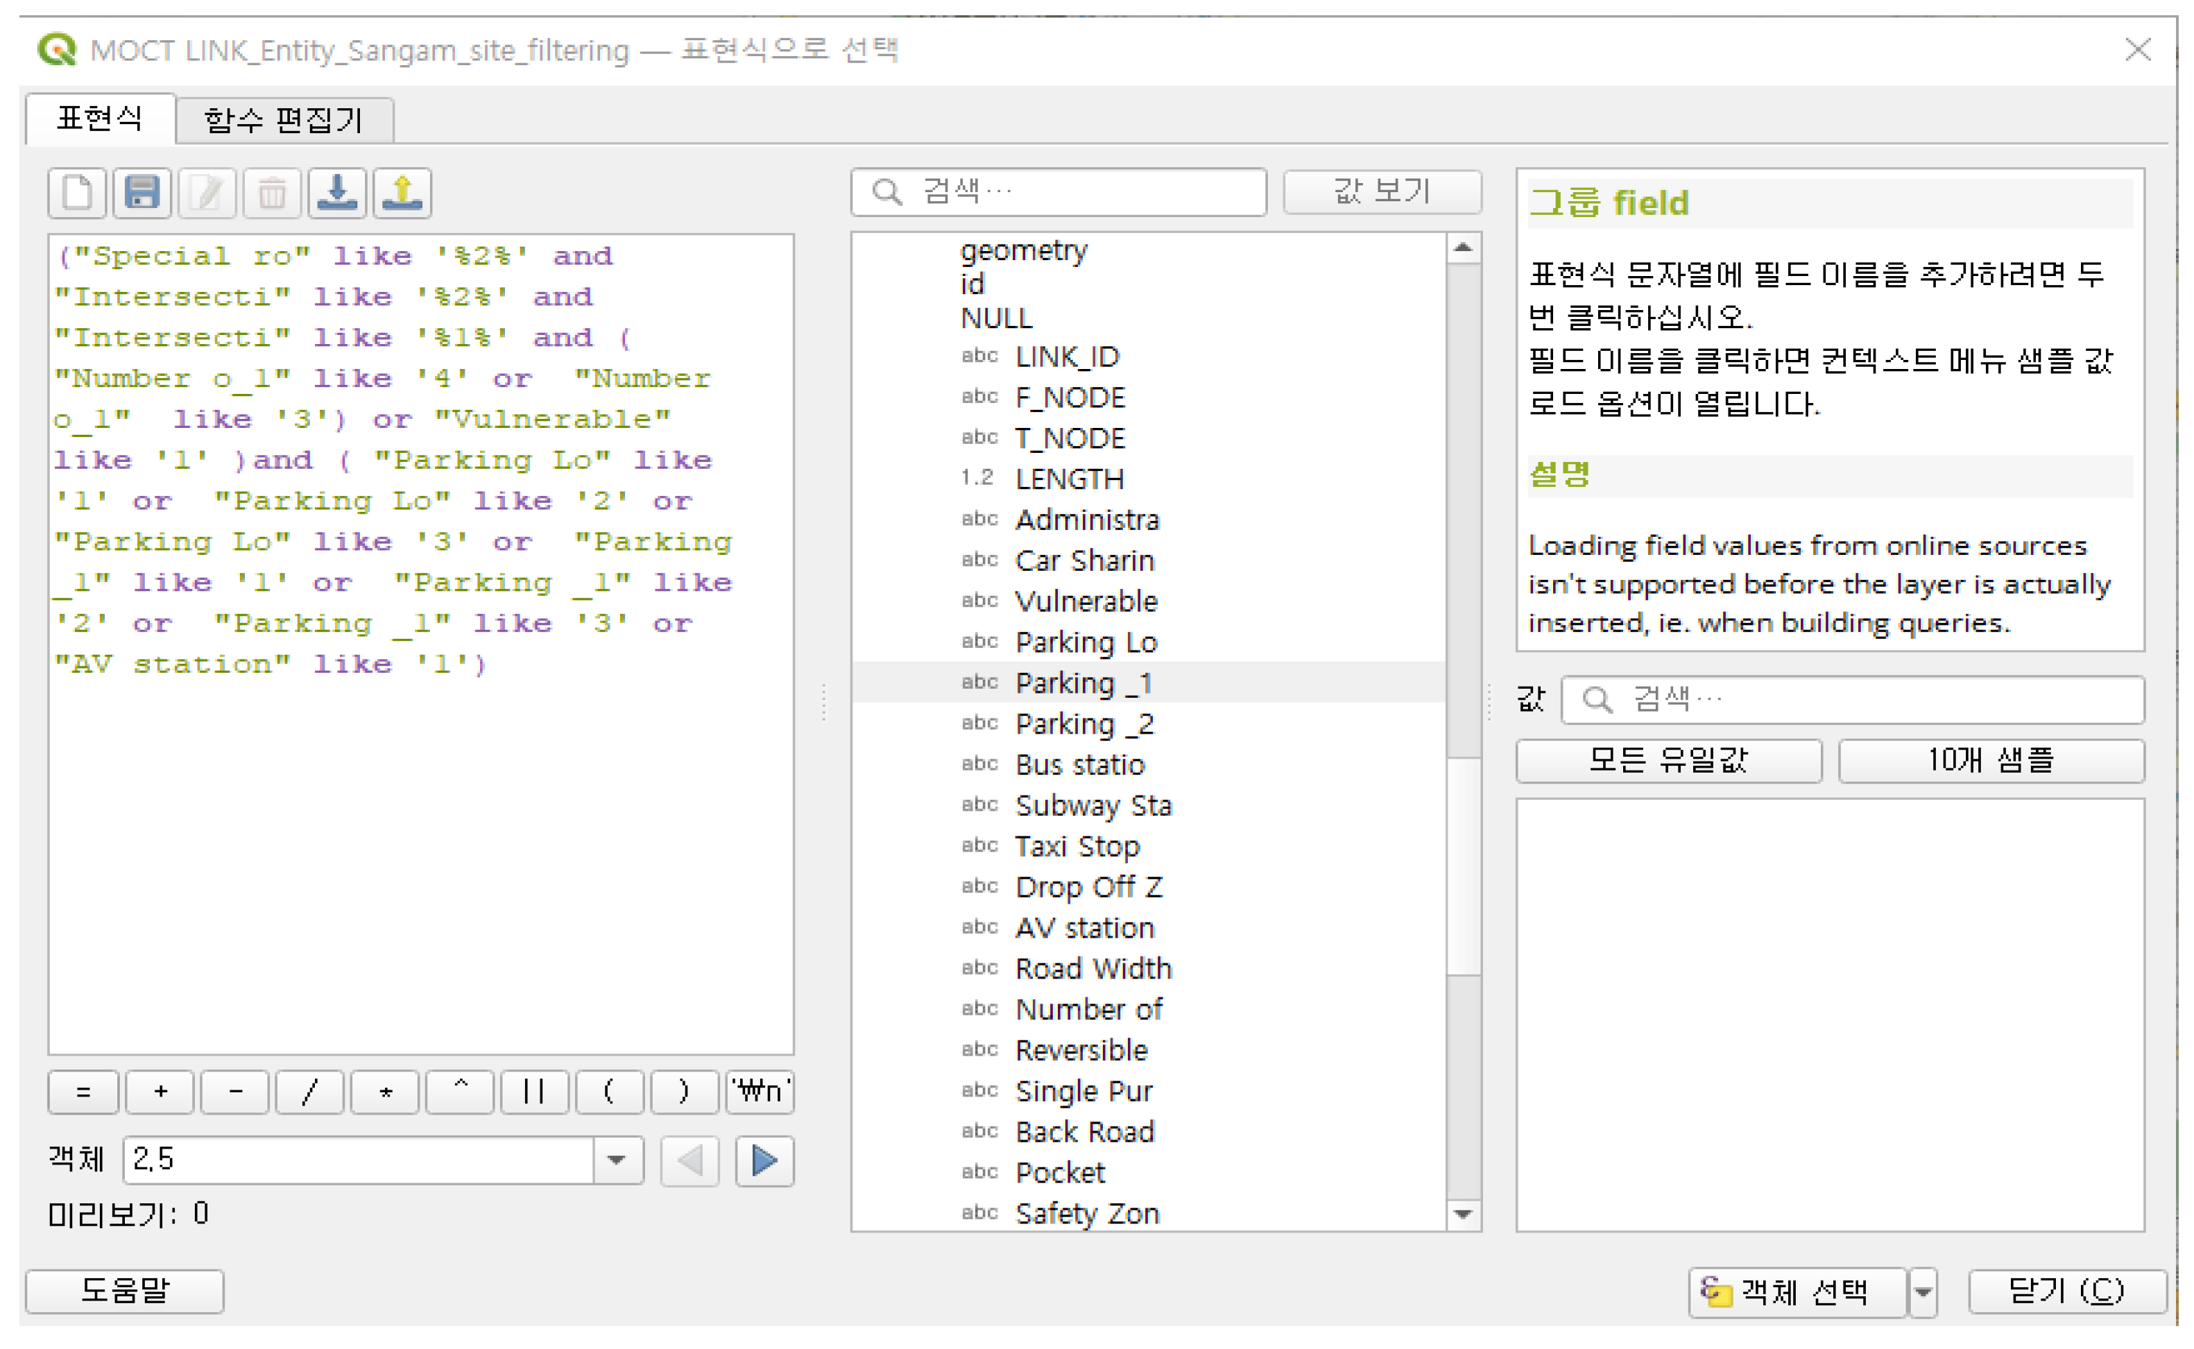Open the 객체 feature combo box dropdown
Image resolution: width=2194 pixels, height=1349 pixels.
point(617,1161)
